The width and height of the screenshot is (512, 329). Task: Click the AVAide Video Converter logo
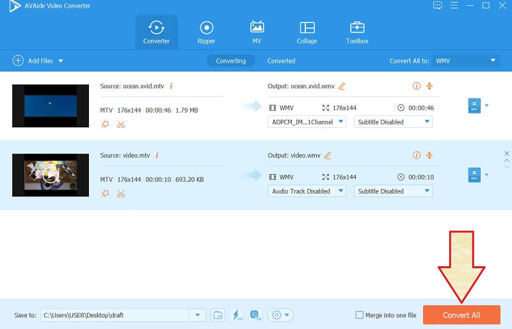(15, 6)
